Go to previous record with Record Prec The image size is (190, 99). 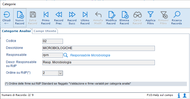tap(59, 18)
